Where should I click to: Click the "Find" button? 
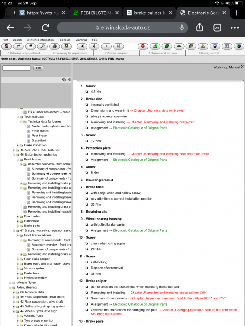click(38, 68)
